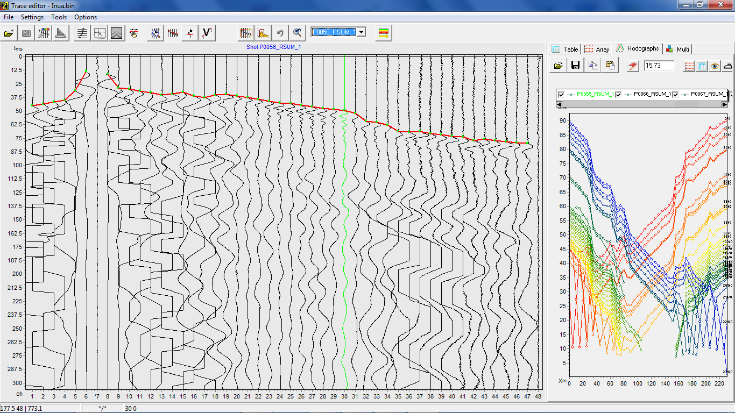This screenshot has height=413, width=735.
Task: Save hodographs with the floppy disk icon
Action: click(575, 66)
